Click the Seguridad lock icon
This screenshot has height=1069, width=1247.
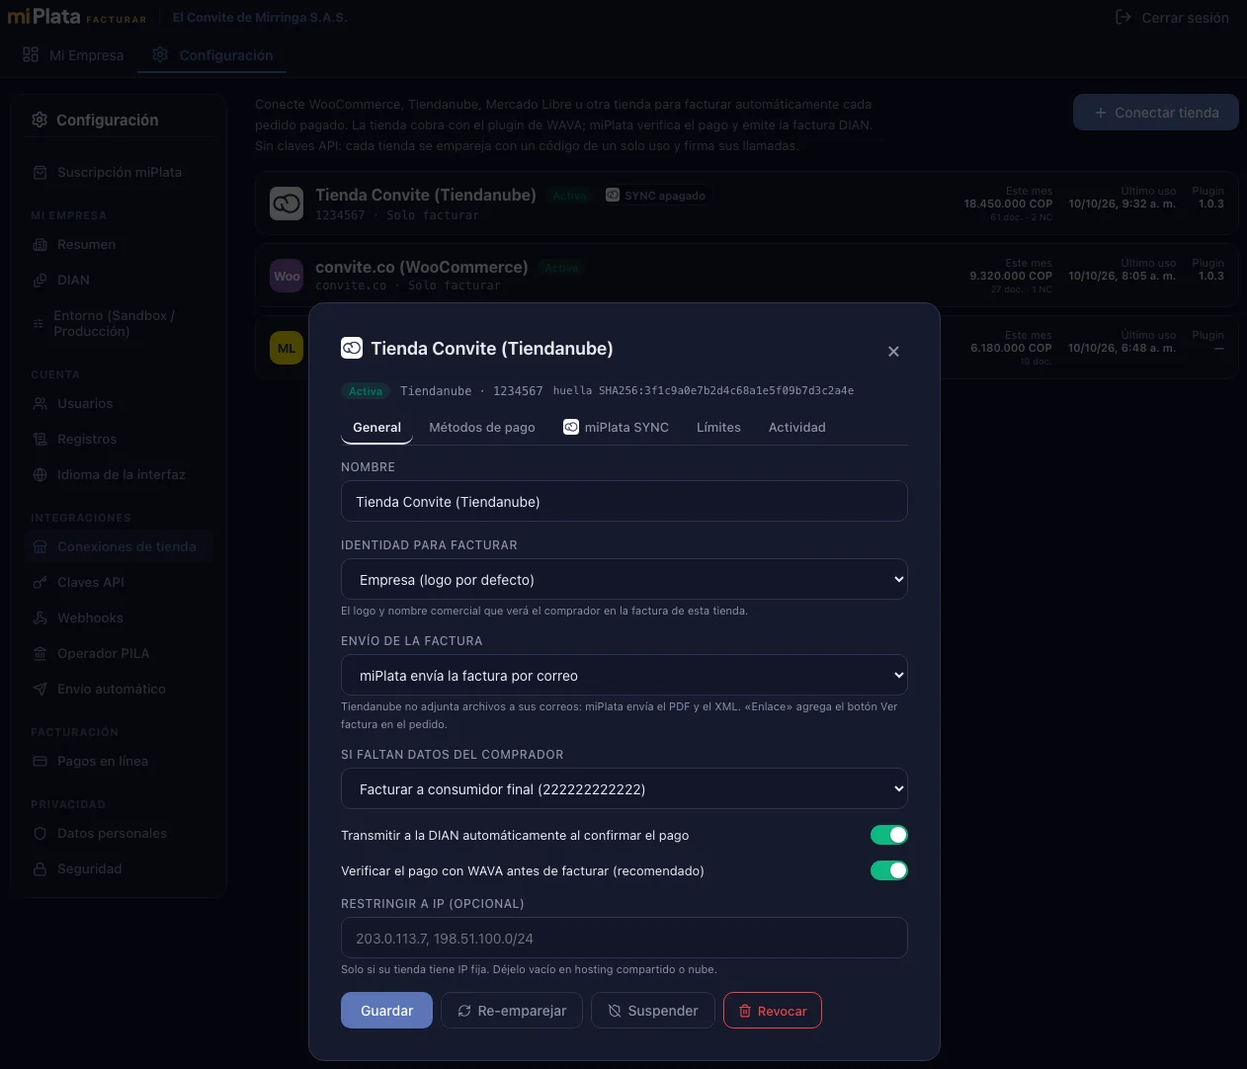[40, 869]
